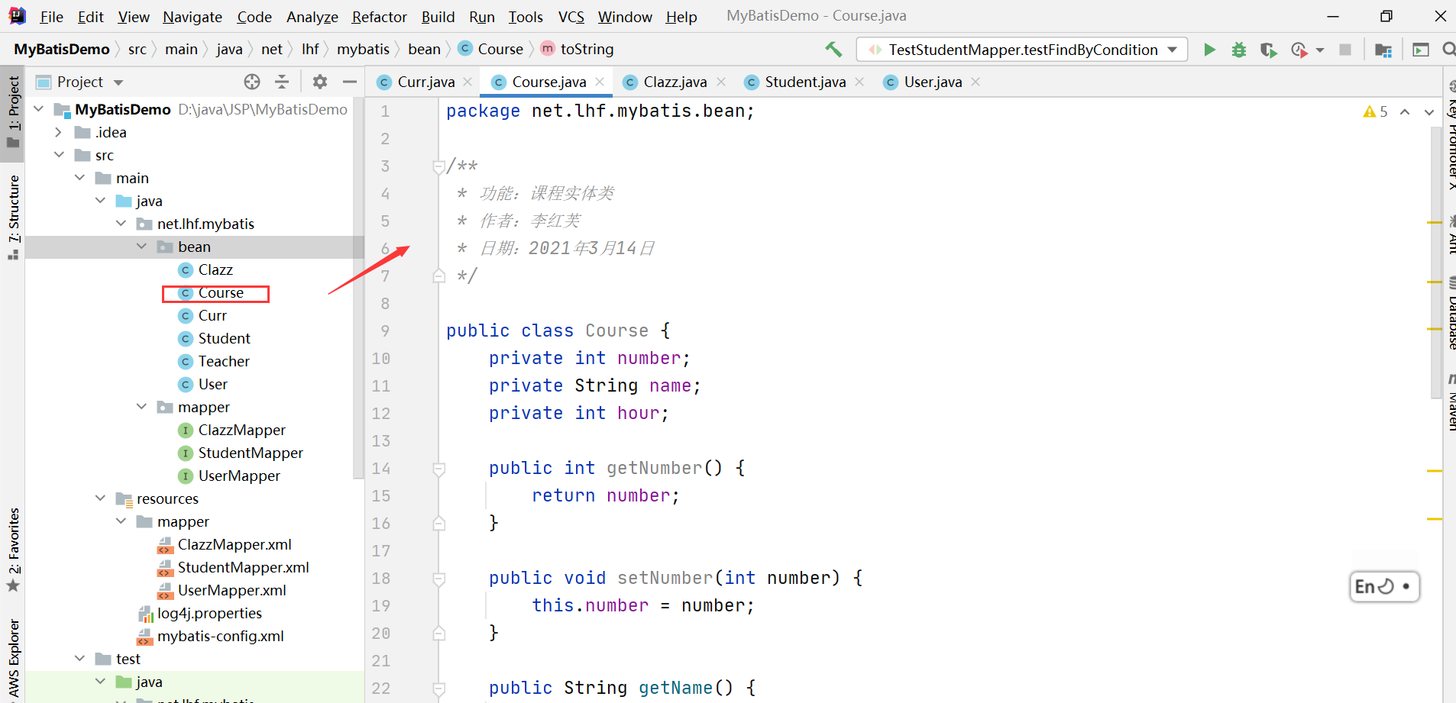Image resolution: width=1456 pixels, height=703 pixels.
Task: Run the TestStudentMapper configuration
Action: click(1209, 50)
